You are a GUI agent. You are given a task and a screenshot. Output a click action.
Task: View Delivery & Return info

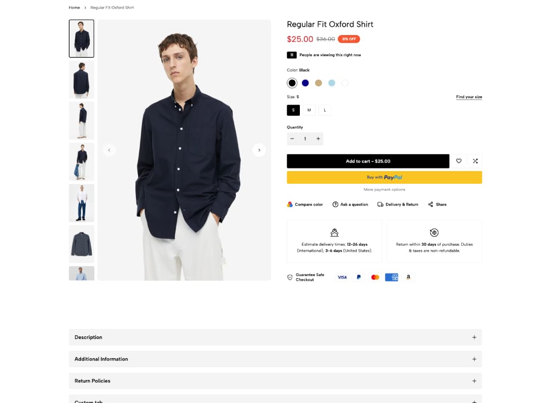(398, 205)
